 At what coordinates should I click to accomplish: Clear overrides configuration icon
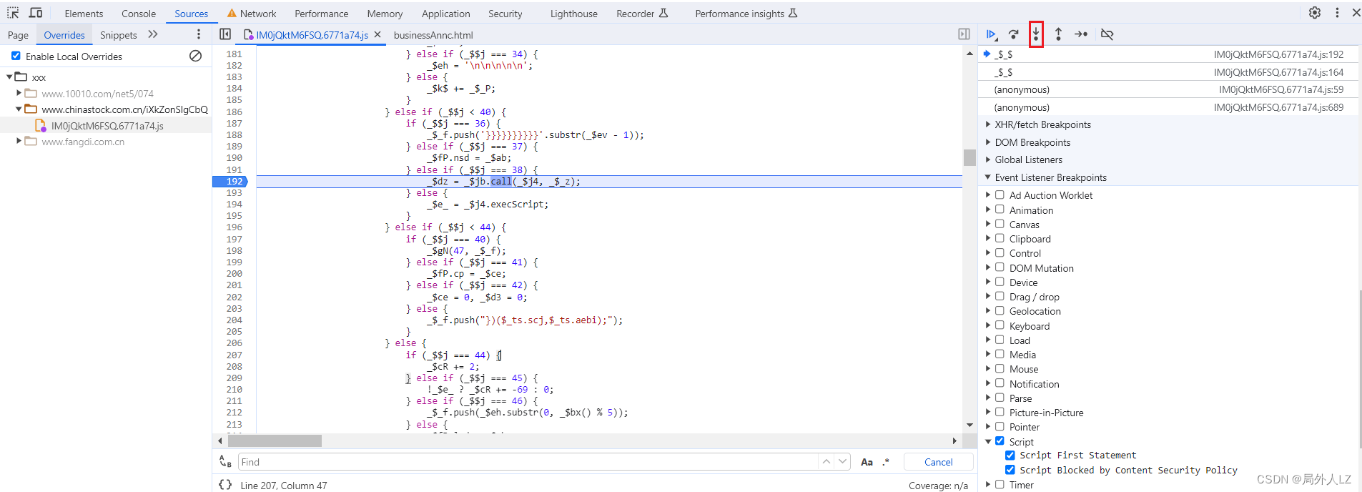[x=195, y=56]
